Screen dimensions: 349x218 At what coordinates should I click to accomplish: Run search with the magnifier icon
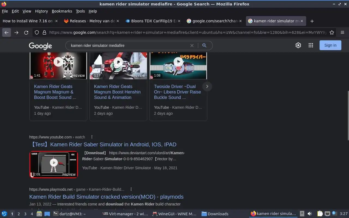[204, 46]
